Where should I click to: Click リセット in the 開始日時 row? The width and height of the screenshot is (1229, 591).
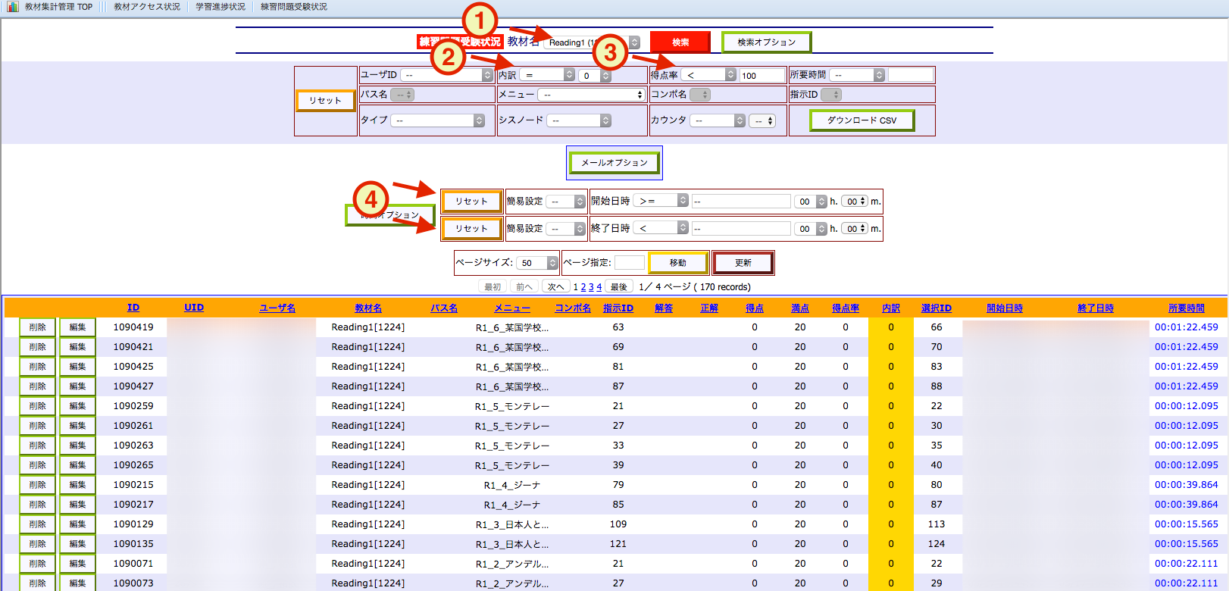[x=471, y=202]
